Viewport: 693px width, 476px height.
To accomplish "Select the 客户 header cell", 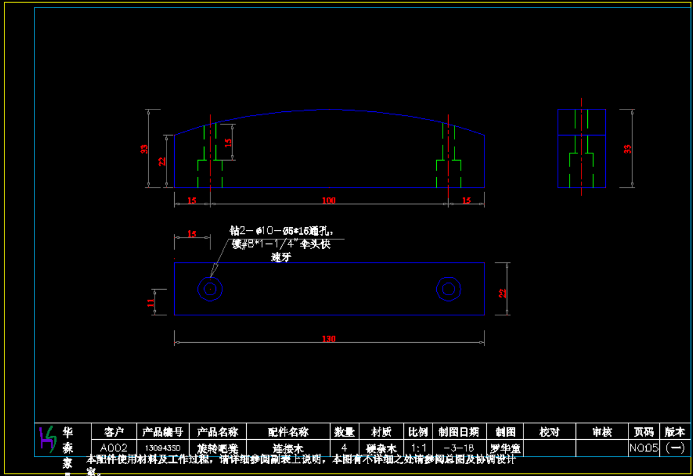I will (113, 432).
